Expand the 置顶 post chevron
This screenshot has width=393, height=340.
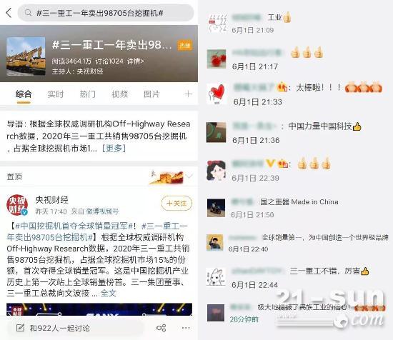tap(190, 176)
